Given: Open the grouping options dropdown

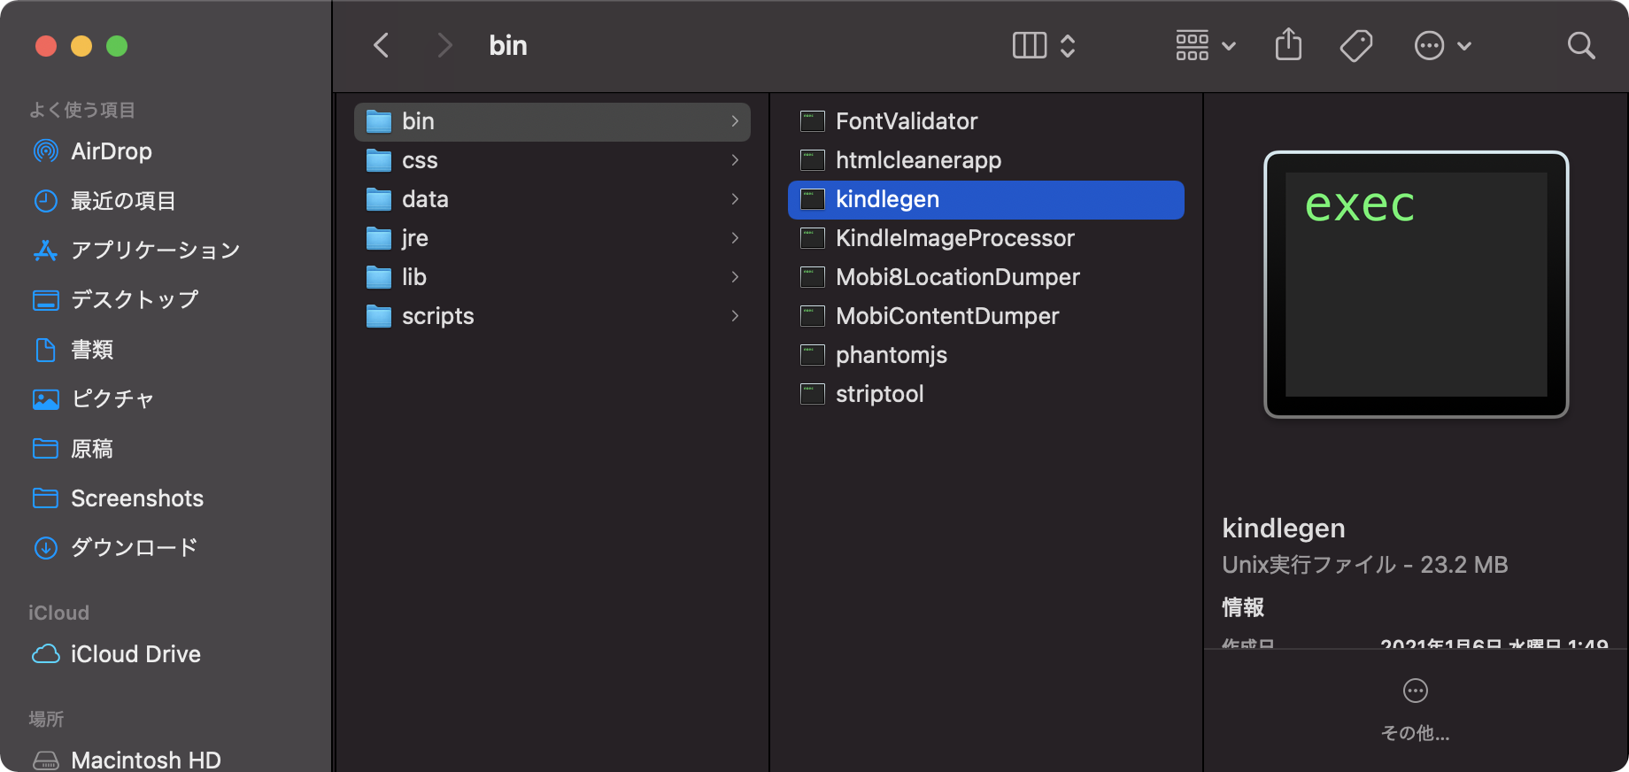Looking at the screenshot, I should [1204, 45].
